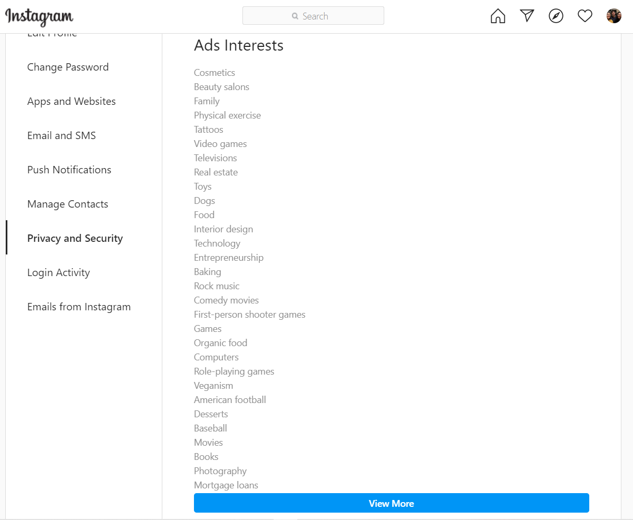The width and height of the screenshot is (633, 520).
Task: Click the First-person shooter games interest
Action: pos(249,315)
